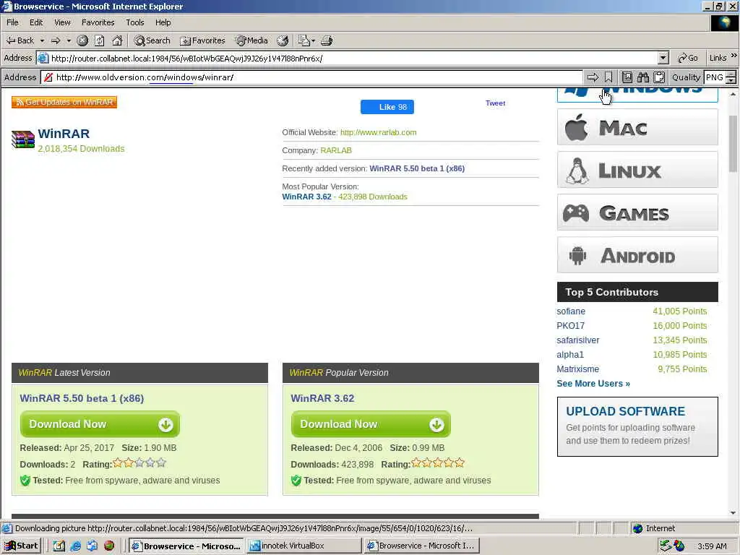The height and width of the screenshot is (555, 740).
Task: Click the WinRAR books icon
Action: point(23,139)
